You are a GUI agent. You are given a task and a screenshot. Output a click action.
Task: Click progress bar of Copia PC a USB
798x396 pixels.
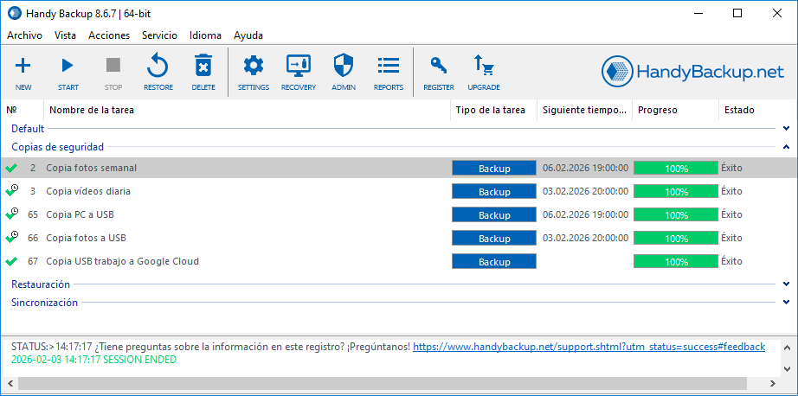coord(676,214)
